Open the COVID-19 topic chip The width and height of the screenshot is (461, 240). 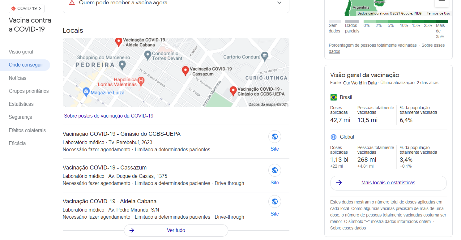click(27, 9)
